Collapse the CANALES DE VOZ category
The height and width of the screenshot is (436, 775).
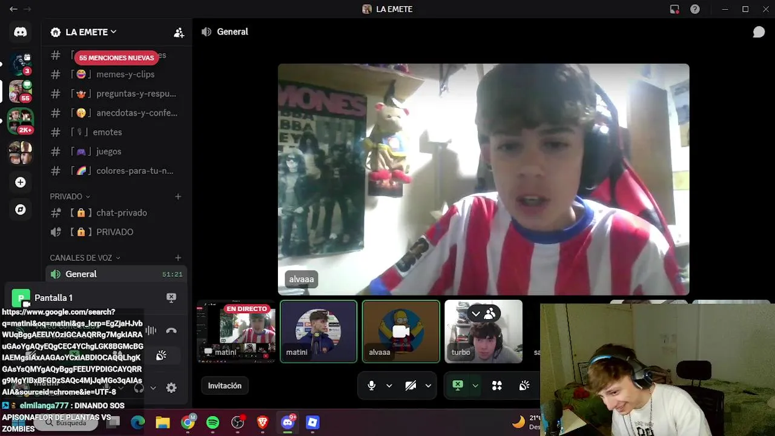point(85,258)
